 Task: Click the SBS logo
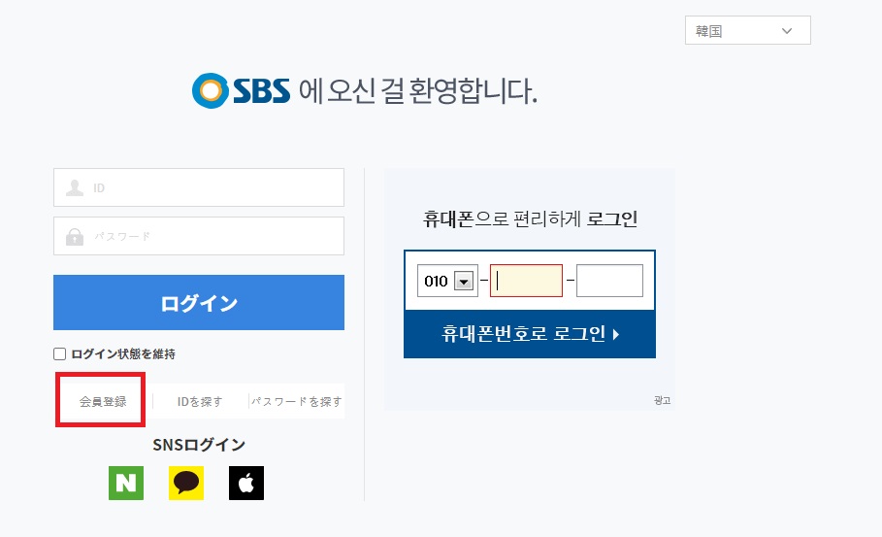[x=242, y=90]
